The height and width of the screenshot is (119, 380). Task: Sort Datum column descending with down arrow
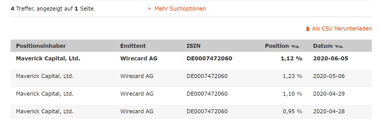337,46
